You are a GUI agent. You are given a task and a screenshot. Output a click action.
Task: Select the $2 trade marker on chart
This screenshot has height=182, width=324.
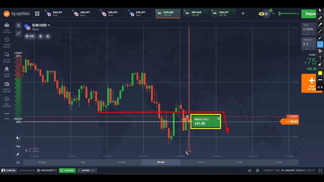coord(185,120)
